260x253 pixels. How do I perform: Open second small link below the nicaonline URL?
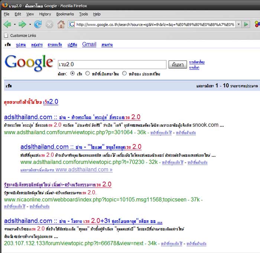pyautogui.click(x=39, y=207)
